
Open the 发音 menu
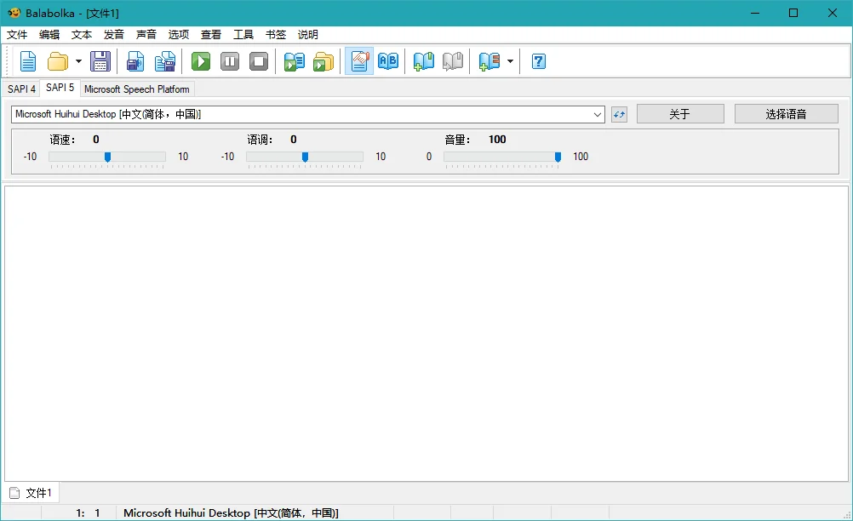(x=114, y=35)
